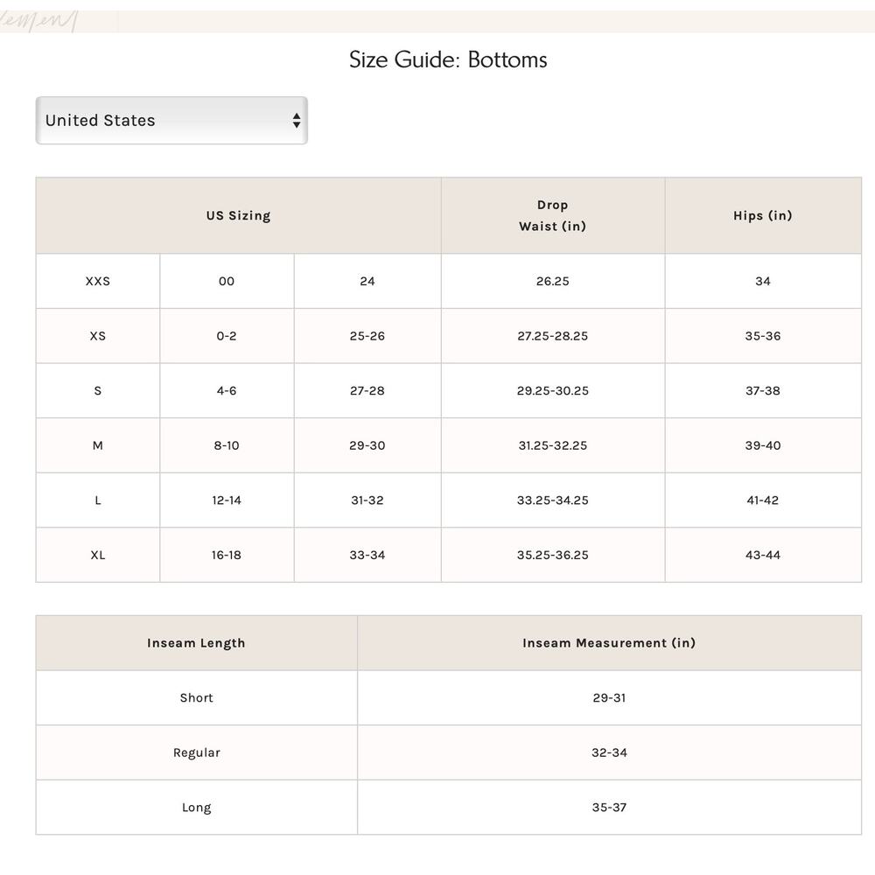
Task: Select the US Sizing column header
Action: coord(238,215)
